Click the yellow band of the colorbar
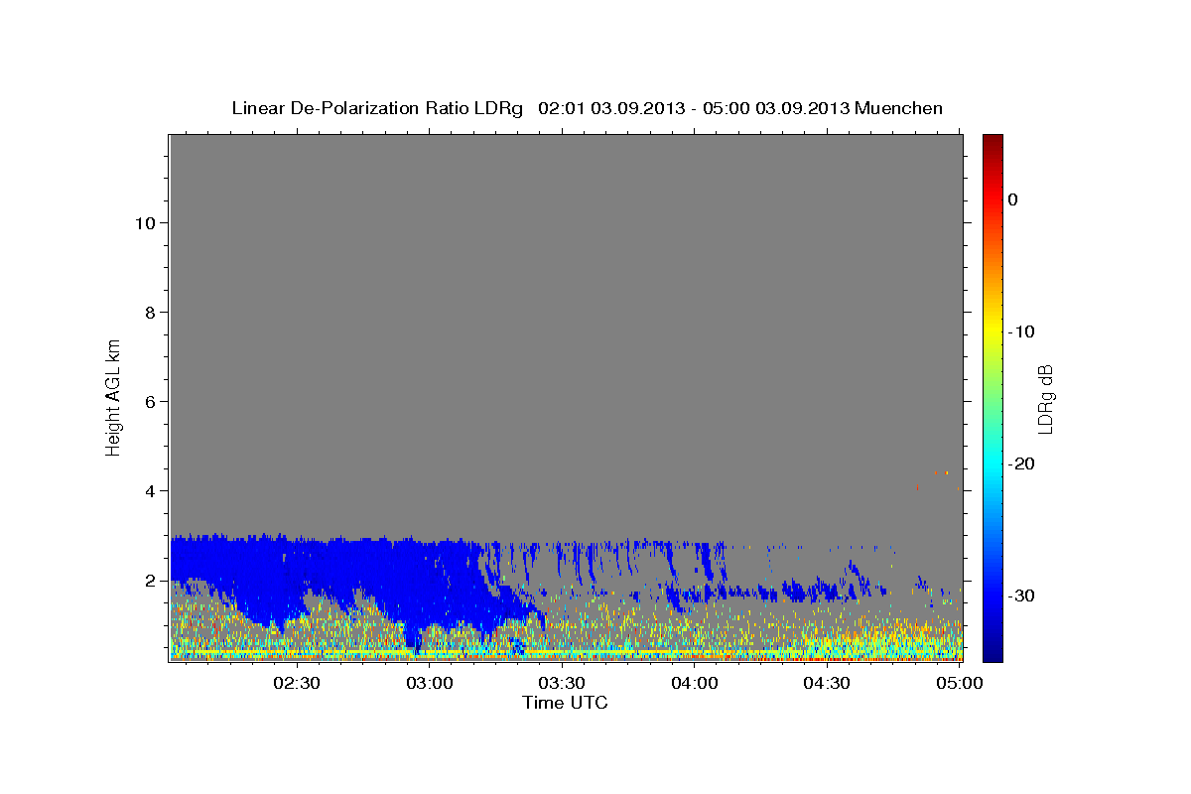 pos(992,331)
